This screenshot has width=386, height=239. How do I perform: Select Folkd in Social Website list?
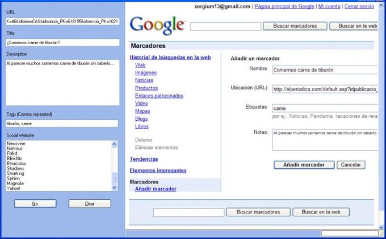(12, 153)
